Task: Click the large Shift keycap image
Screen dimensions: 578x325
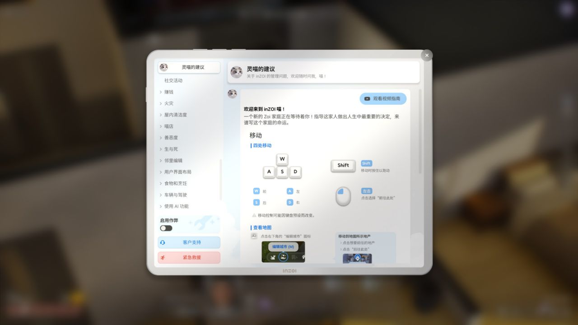Action: 343,166
